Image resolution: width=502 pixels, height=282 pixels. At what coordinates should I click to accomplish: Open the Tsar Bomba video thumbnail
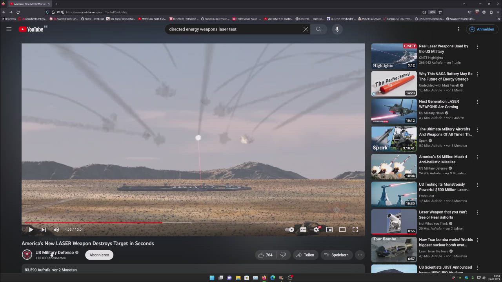coord(394,249)
